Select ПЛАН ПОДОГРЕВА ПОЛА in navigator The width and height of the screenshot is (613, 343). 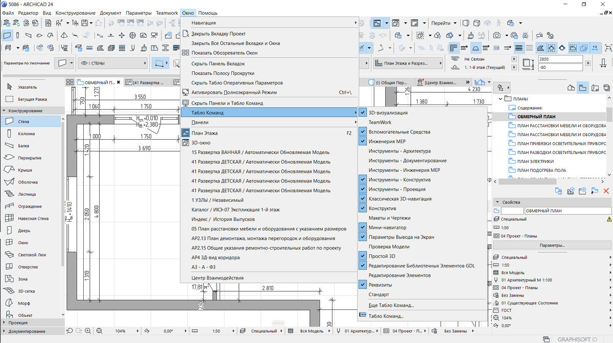(x=541, y=170)
